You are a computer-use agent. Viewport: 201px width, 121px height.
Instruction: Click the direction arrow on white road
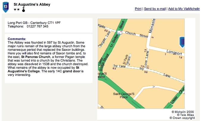pyautogui.click(x=154, y=87)
